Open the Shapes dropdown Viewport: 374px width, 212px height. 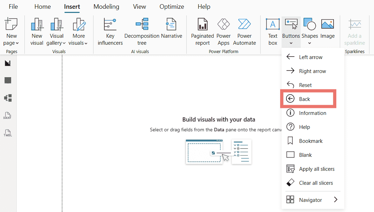pos(310,43)
